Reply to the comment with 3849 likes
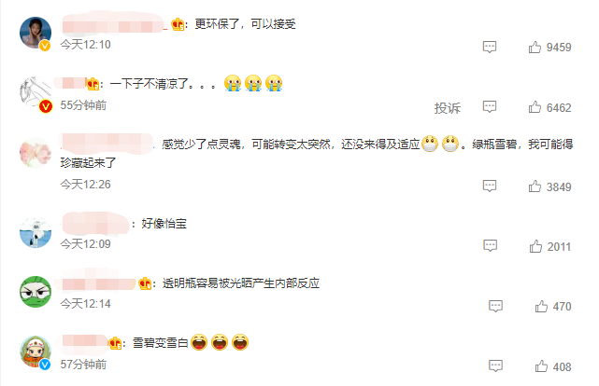This screenshot has width=599, height=386. (x=490, y=186)
